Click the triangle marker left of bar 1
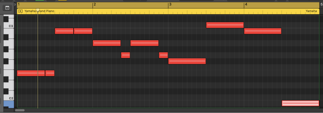 [15, 4]
